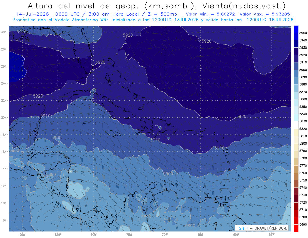Screen dimensions: 308x238
Task: Click the '5770' colorbar value
Action: (x=303, y=166)
